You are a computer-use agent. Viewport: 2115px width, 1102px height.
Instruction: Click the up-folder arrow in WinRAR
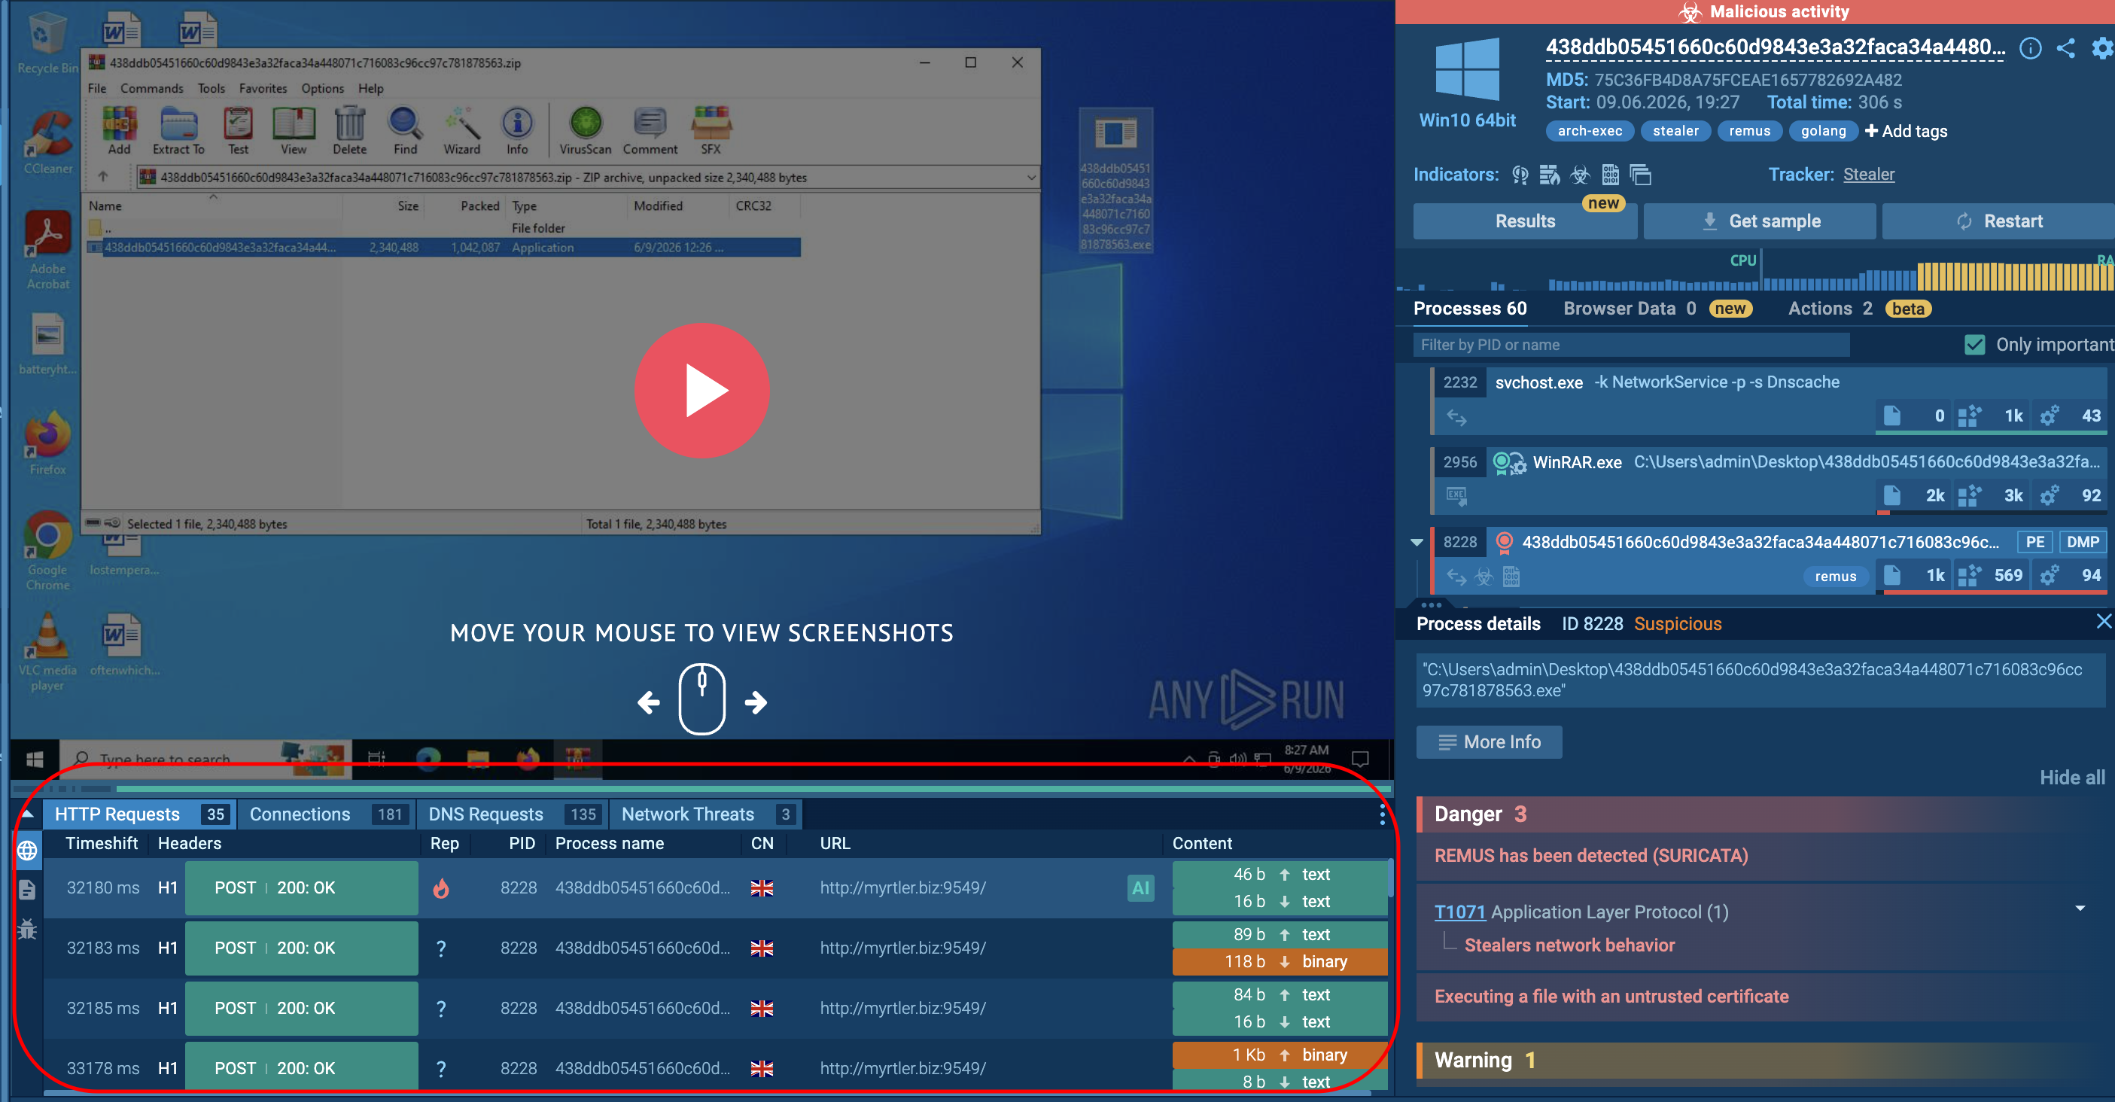103,177
